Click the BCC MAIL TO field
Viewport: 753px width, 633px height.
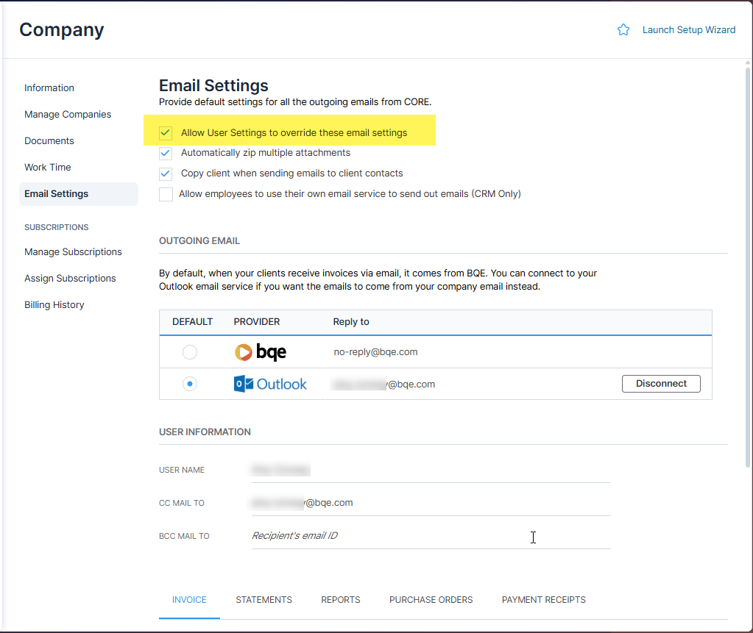coord(431,536)
